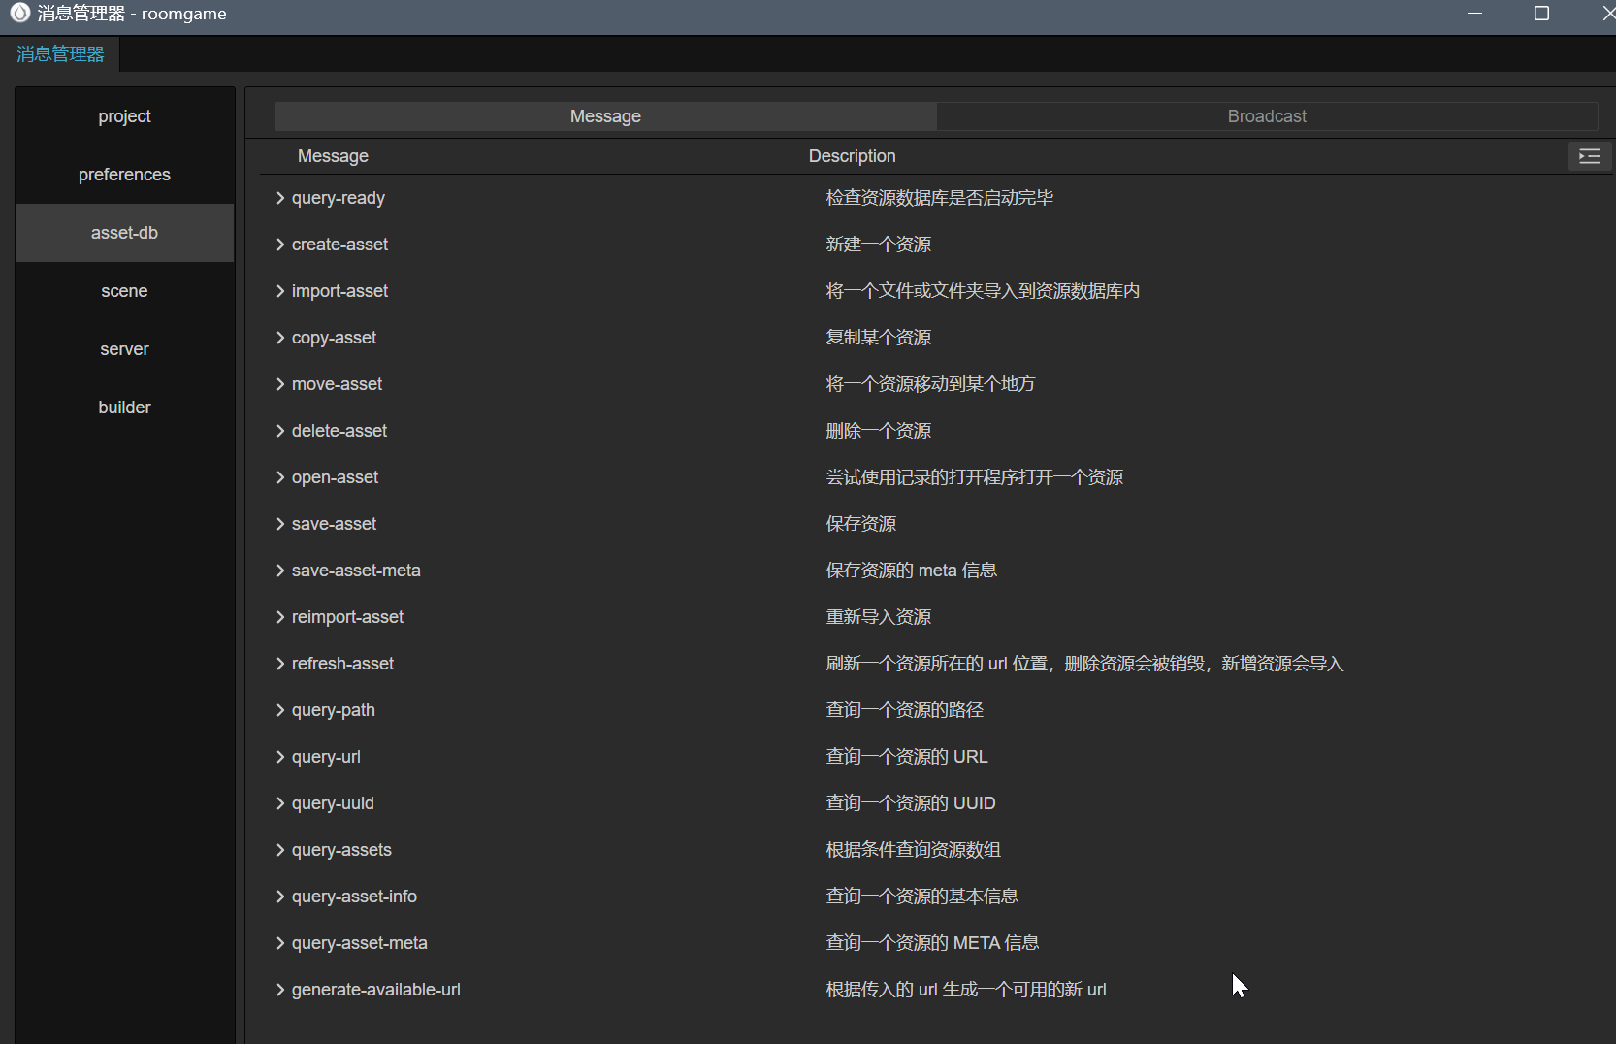Open the scene module in sidebar

(x=124, y=291)
